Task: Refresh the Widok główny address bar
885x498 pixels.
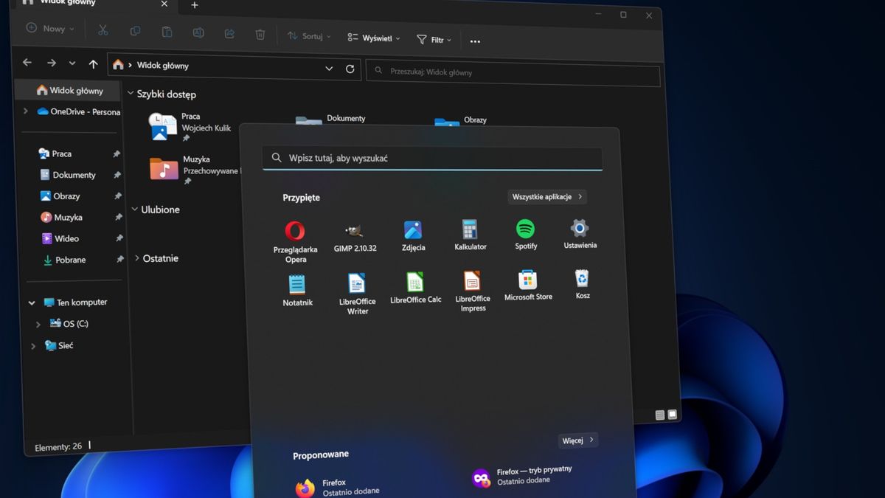Action: 350,69
